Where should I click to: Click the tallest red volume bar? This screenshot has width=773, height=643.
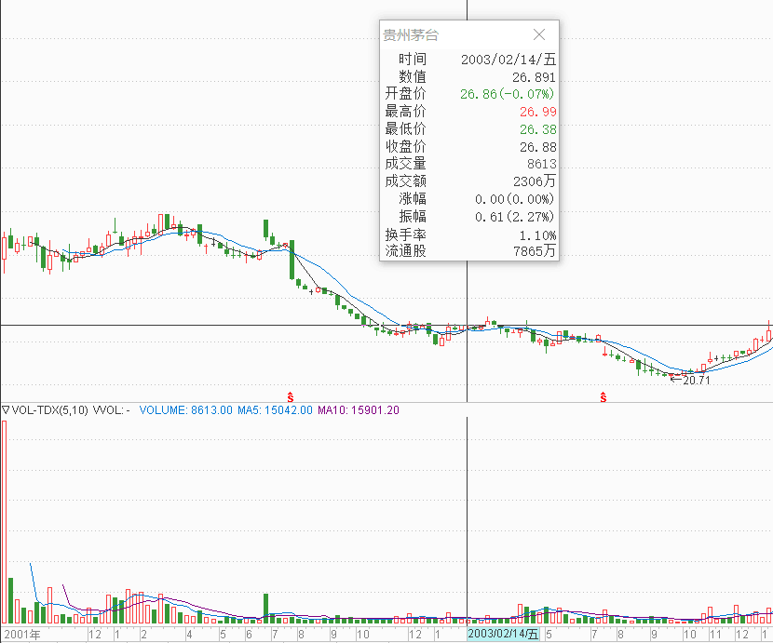click(x=4, y=521)
